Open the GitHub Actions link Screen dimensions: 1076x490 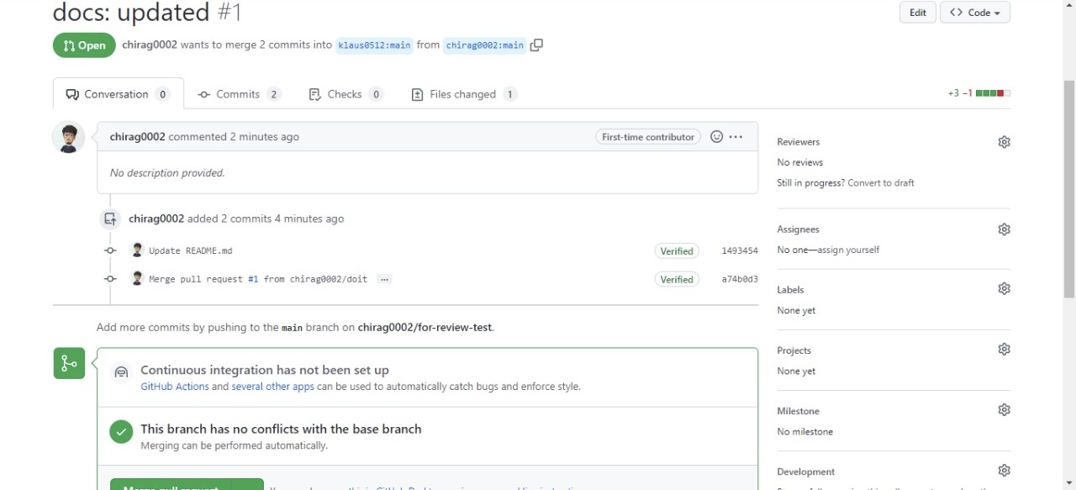(175, 387)
